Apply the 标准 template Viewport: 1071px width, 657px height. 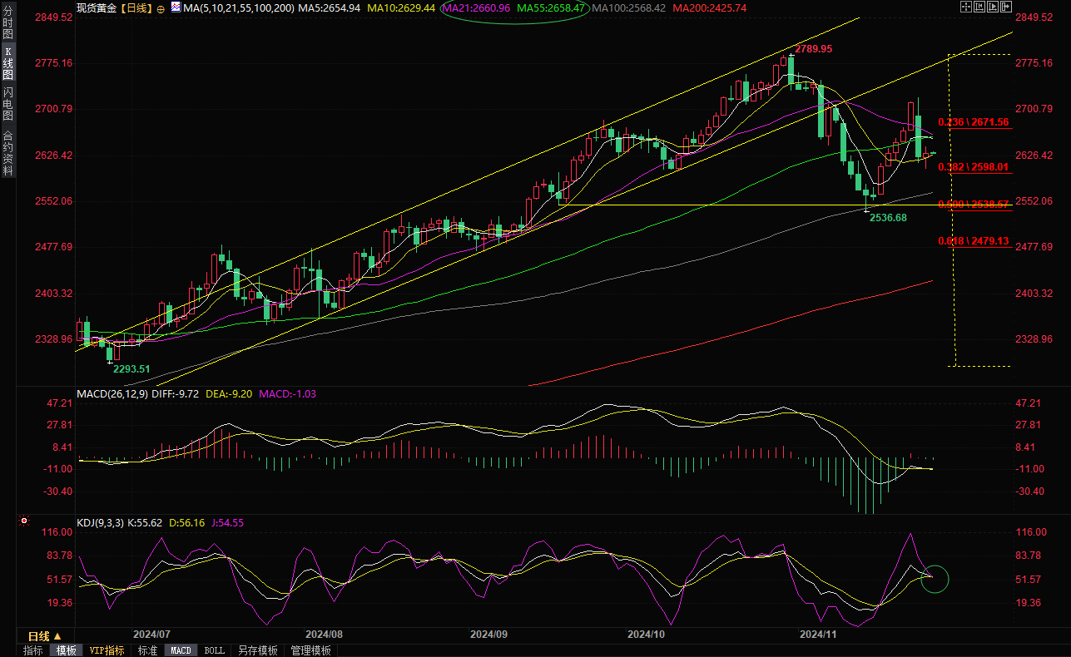[147, 650]
